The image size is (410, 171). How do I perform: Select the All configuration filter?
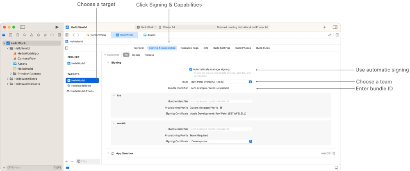coord(126,55)
